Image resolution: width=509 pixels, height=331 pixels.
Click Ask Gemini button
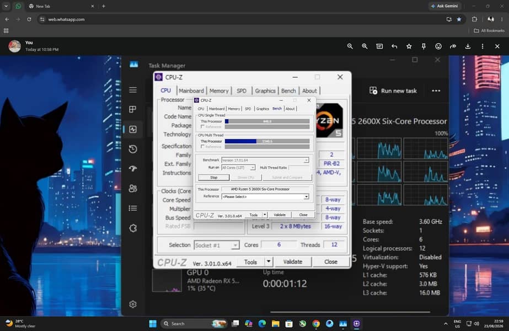pyautogui.click(x=444, y=6)
